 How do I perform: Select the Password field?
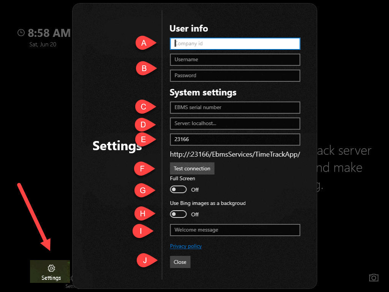[x=235, y=76]
